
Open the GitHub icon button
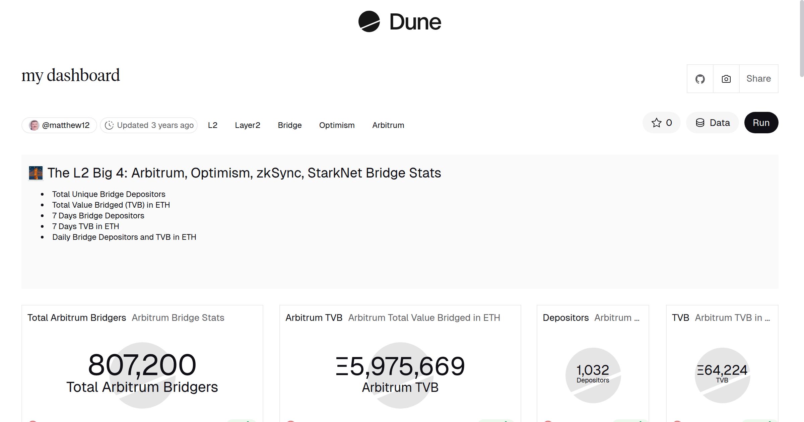click(700, 79)
